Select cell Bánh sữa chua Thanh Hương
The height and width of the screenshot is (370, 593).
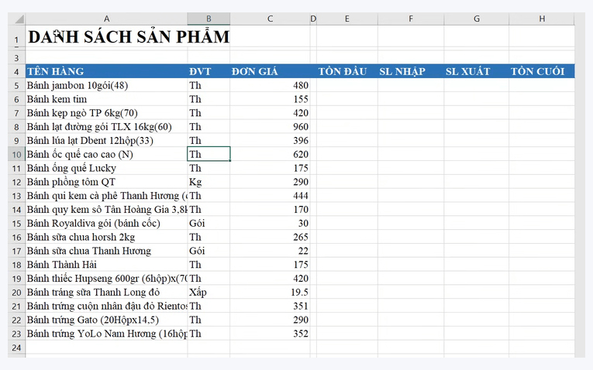pos(106,251)
